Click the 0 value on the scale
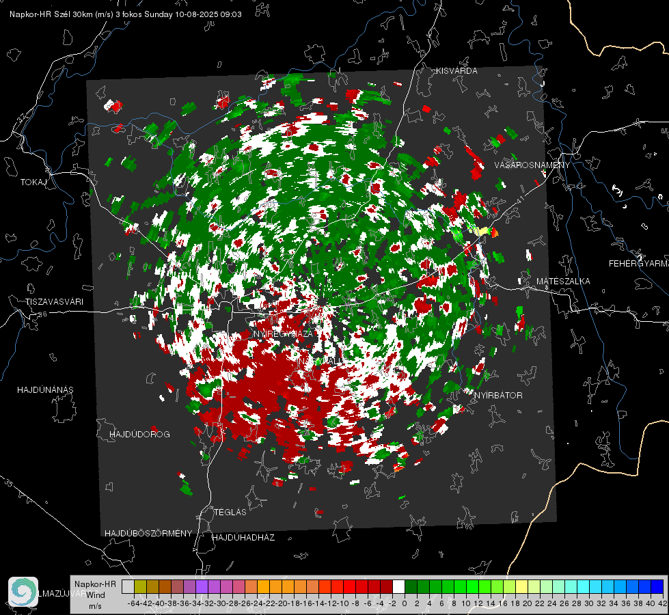Image resolution: width=669 pixels, height=615 pixels. pos(405,603)
